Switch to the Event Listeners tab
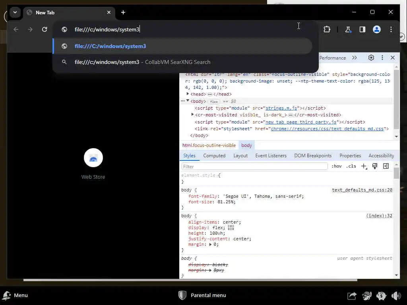The height and width of the screenshot is (305, 407). (x=271, y=156)
